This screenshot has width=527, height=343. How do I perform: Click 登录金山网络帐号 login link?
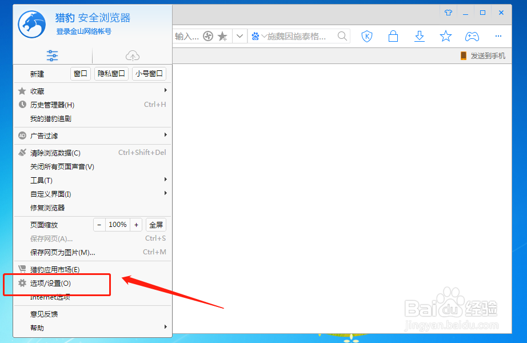83,31
